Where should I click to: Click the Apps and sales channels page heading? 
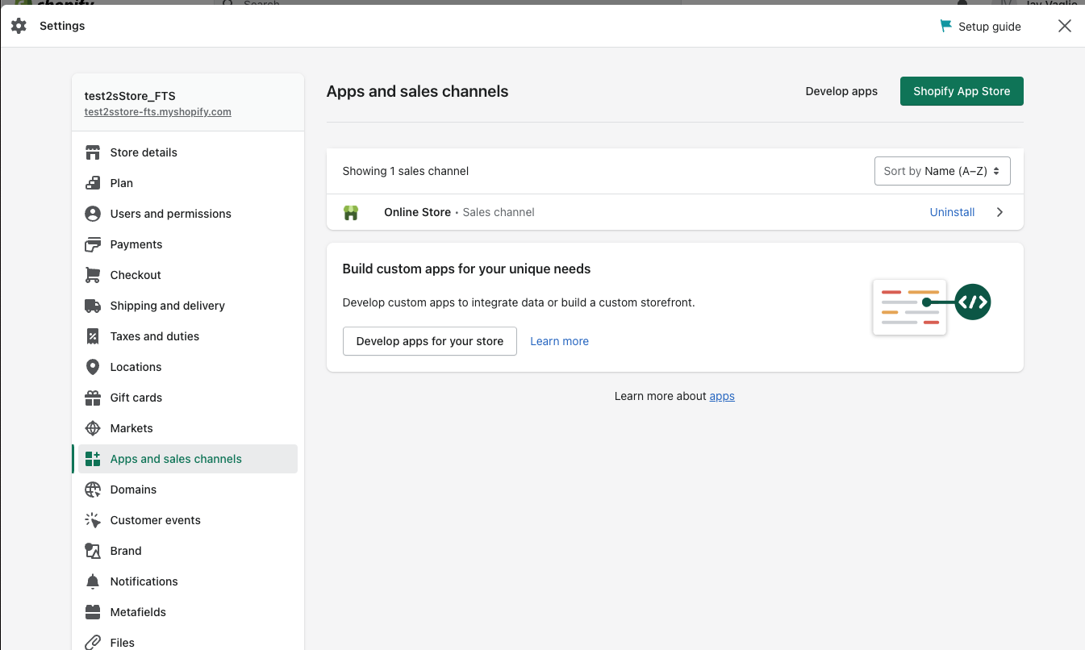[418, 91]
